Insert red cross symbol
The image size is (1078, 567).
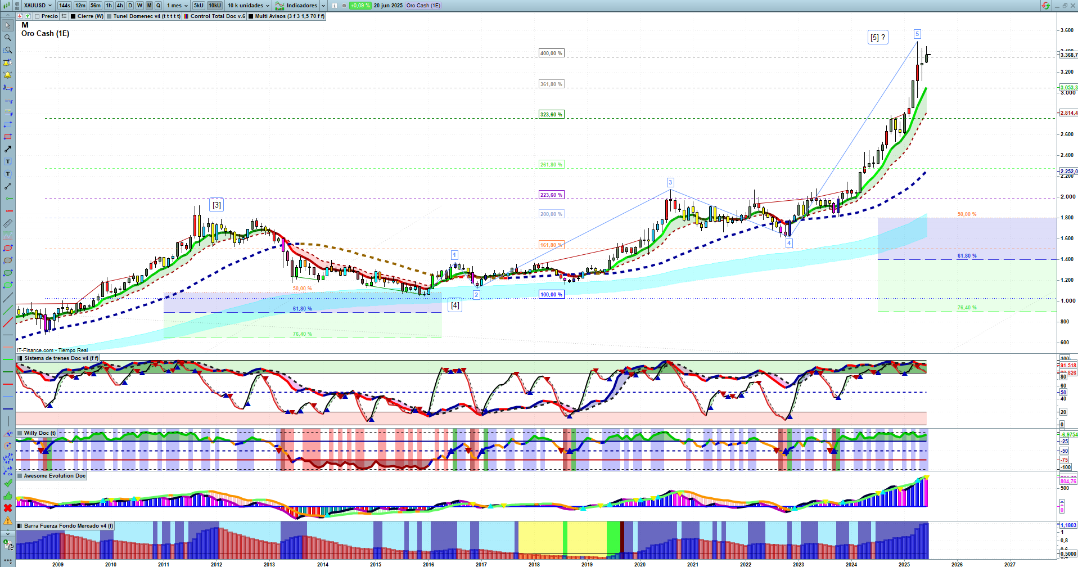coord(7,508)
